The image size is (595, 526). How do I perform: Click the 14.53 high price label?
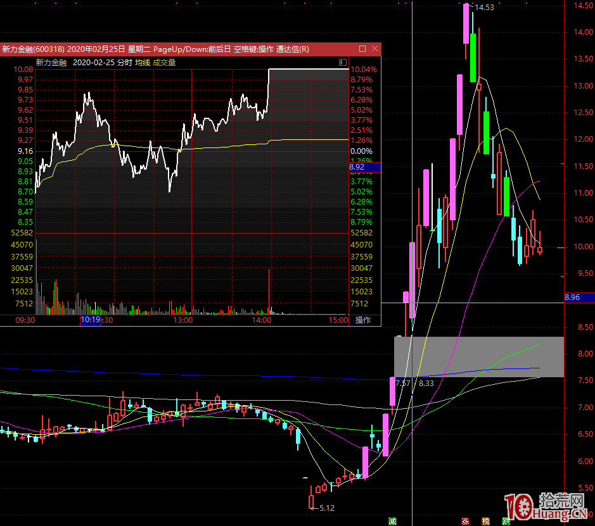pos(485,8)
